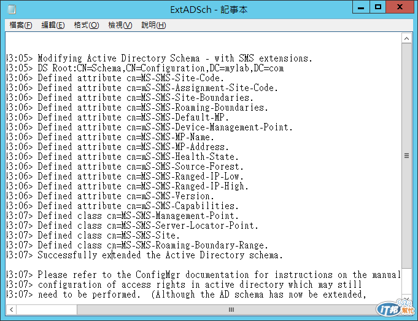Click text 'cn=MS-SMS-MP-Address.'

[177, 147]
